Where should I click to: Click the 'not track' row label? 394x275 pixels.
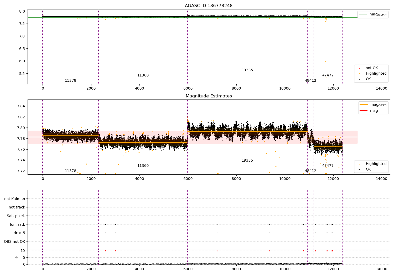point(17,207)
